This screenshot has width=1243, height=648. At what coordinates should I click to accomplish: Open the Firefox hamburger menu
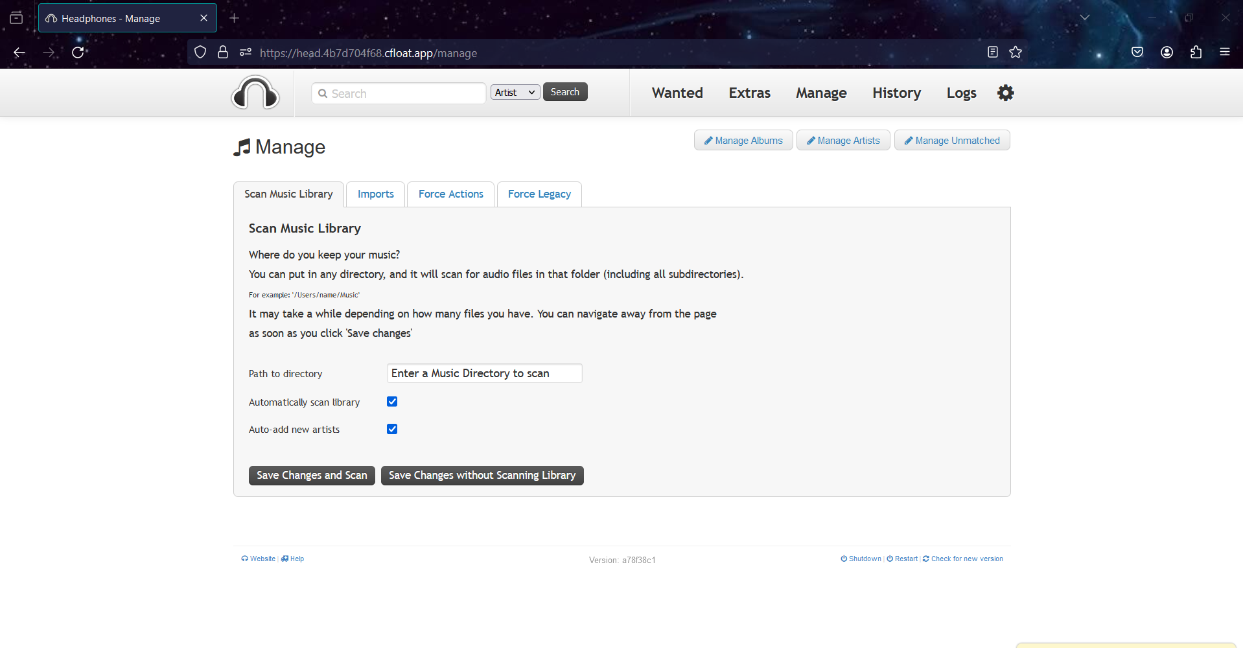1224,52
